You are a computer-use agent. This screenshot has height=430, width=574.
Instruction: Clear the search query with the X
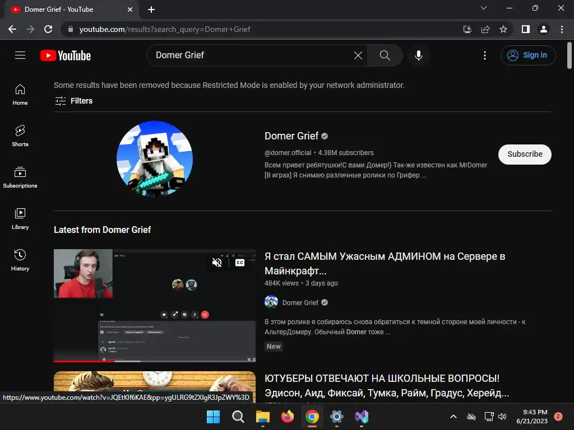pyautogui.click(x=358, y=55)
